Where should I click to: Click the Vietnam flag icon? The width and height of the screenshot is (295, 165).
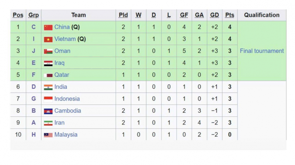coord(48,39)
